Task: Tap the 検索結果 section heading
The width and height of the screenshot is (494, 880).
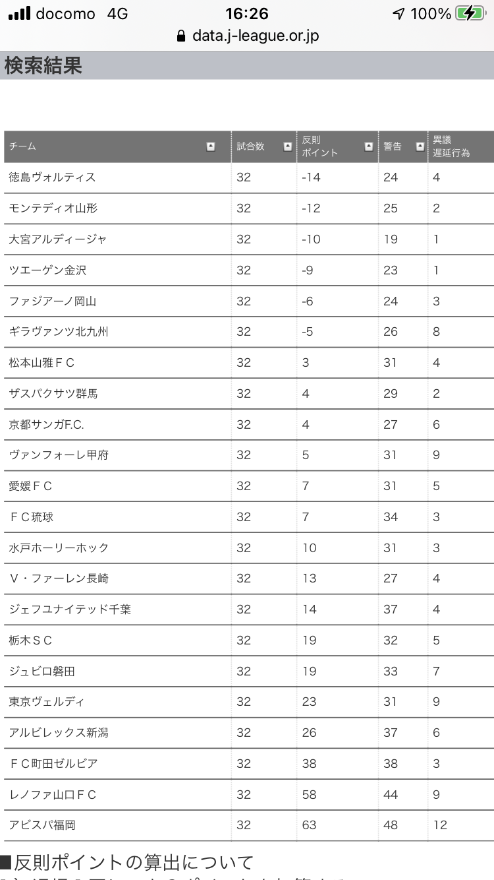Action: (43, 66)
